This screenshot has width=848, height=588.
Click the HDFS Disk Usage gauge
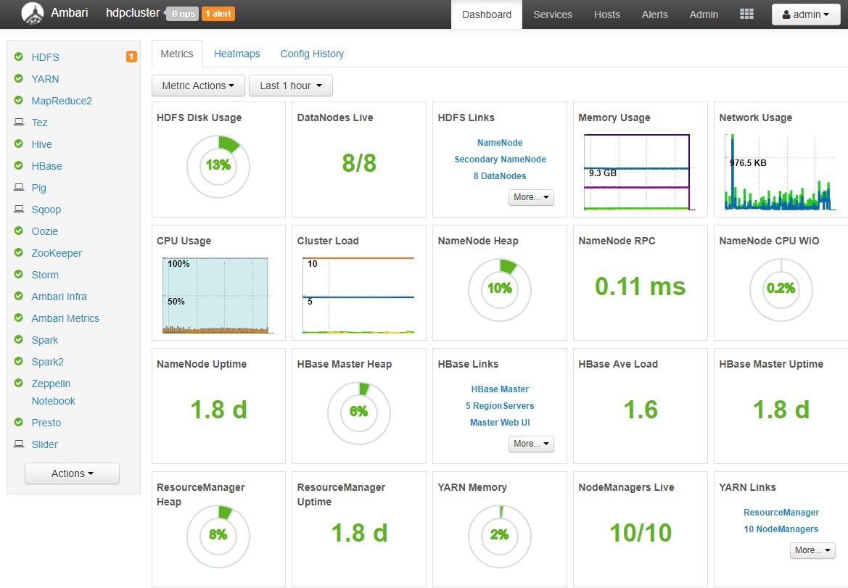tap(218, 165)
